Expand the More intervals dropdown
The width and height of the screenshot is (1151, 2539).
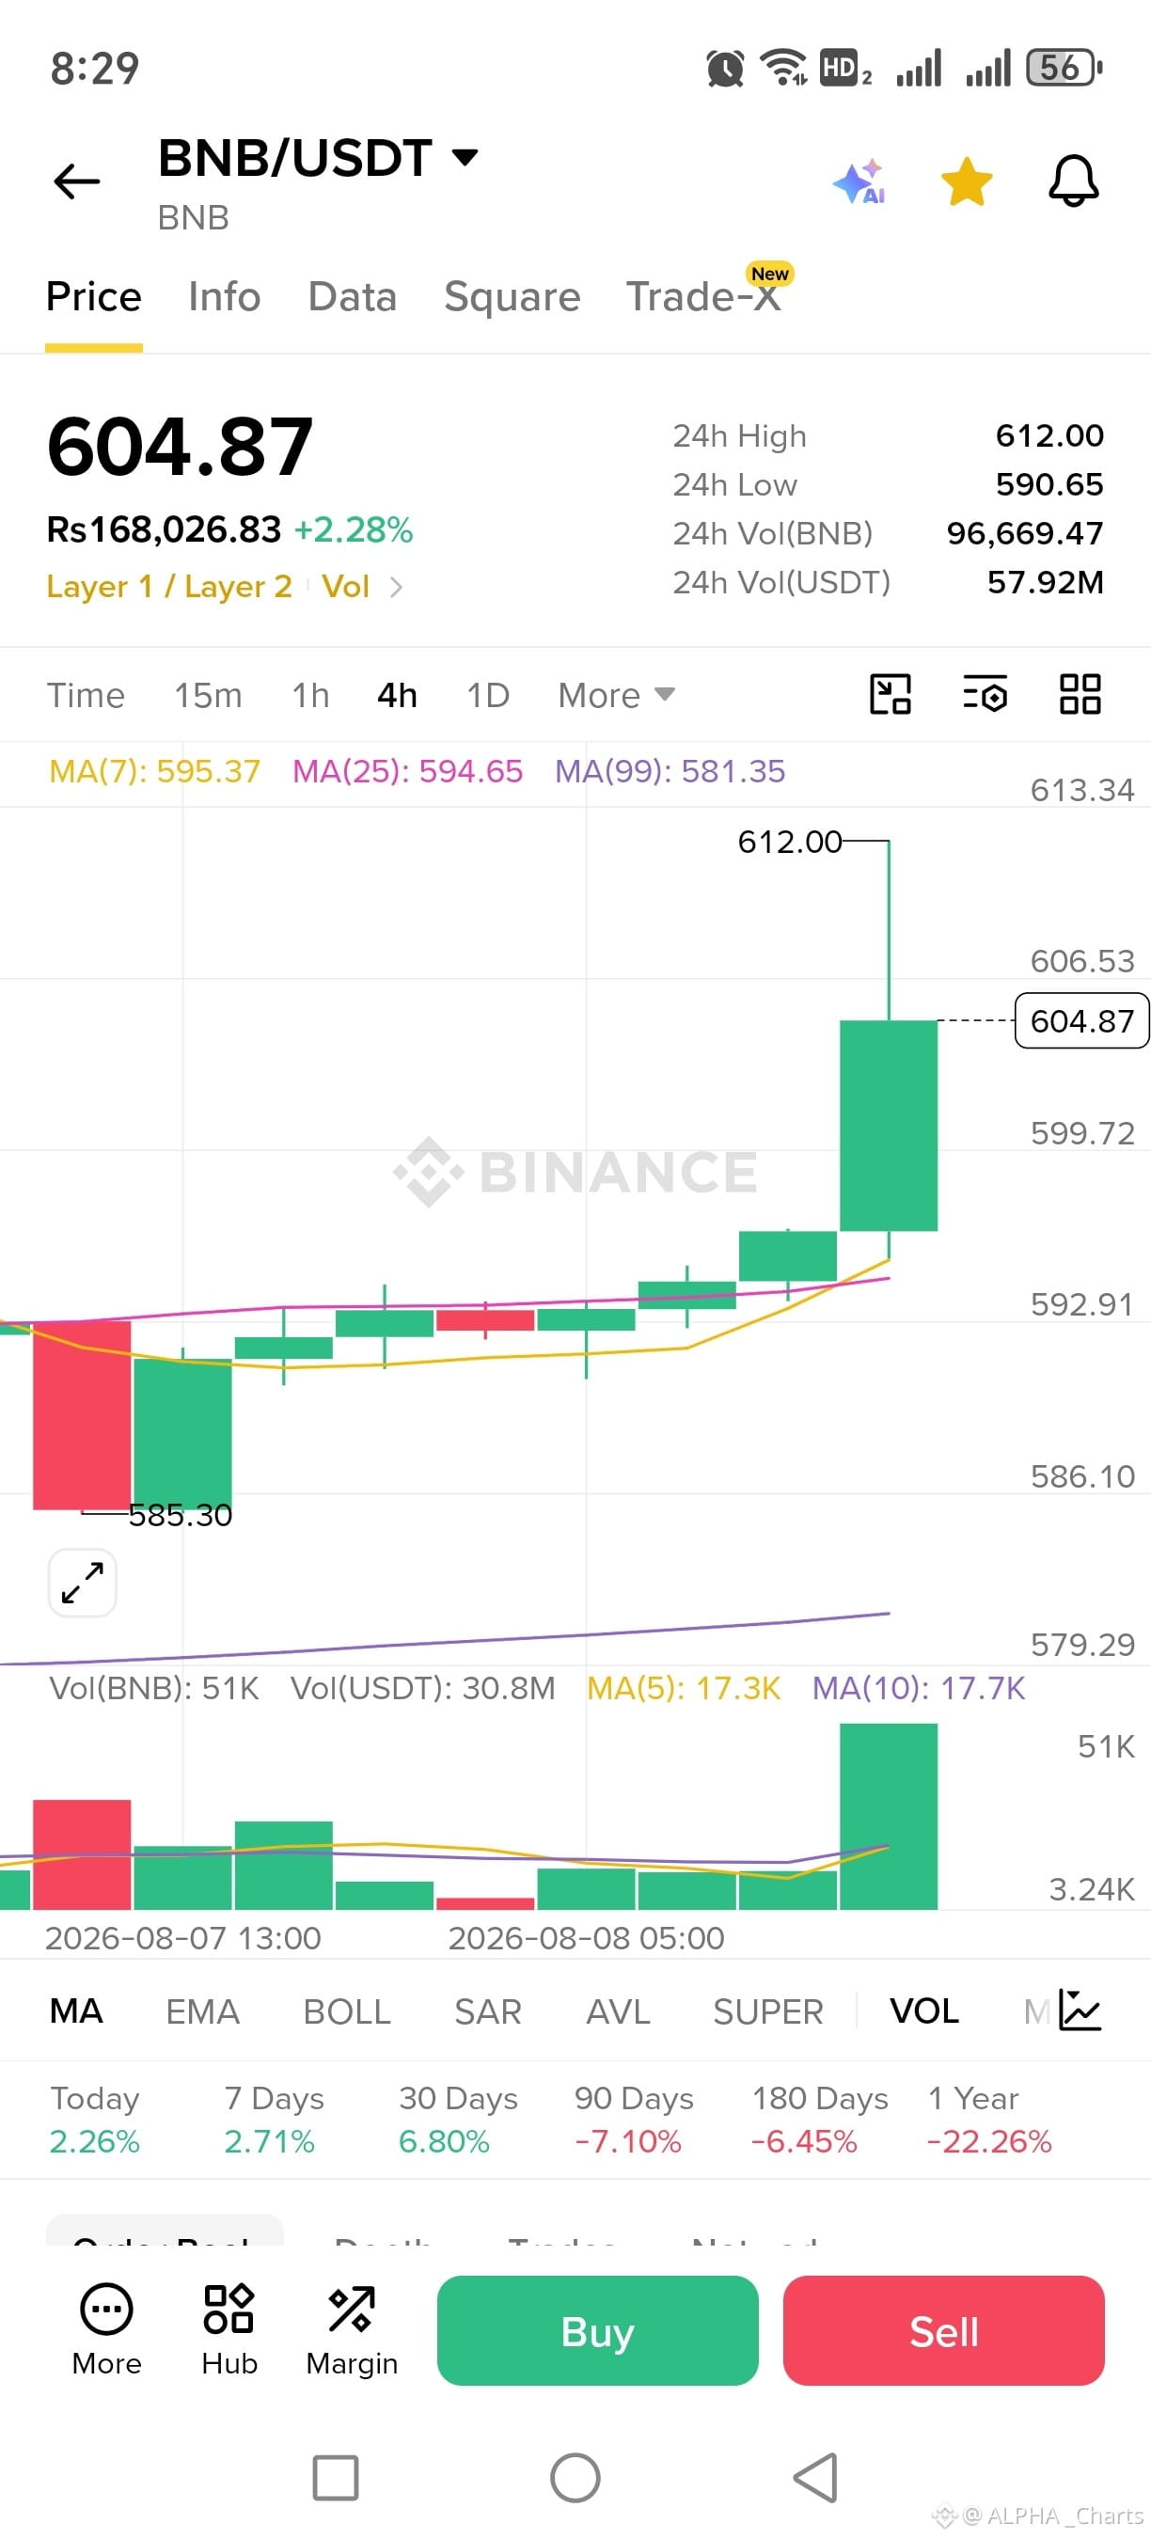click(617, 695)
